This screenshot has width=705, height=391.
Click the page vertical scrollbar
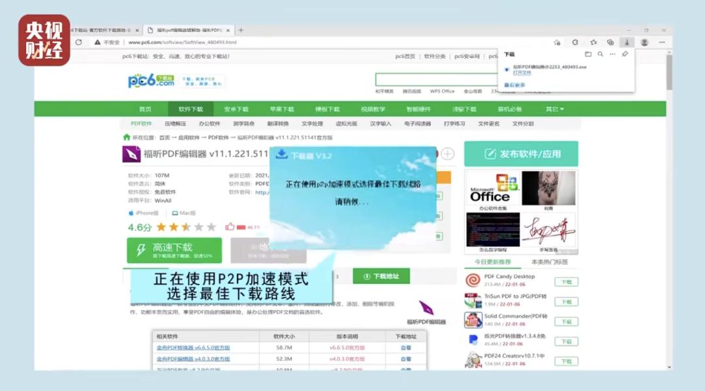(x=670, y=72)
